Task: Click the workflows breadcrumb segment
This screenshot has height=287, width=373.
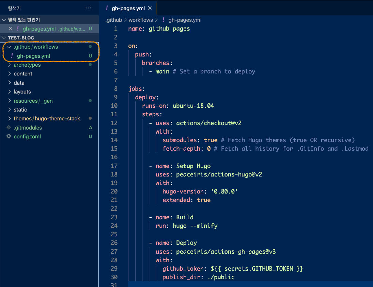Action: [141, 20]
